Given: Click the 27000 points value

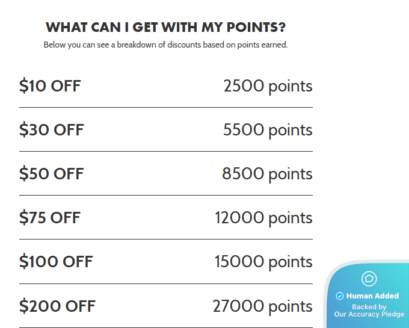Looking at the screenshot, I should pos(262,306).
